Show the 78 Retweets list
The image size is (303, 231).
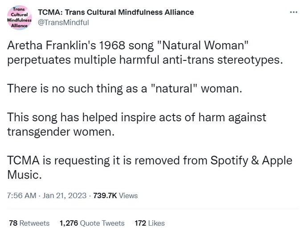[29, 223]
